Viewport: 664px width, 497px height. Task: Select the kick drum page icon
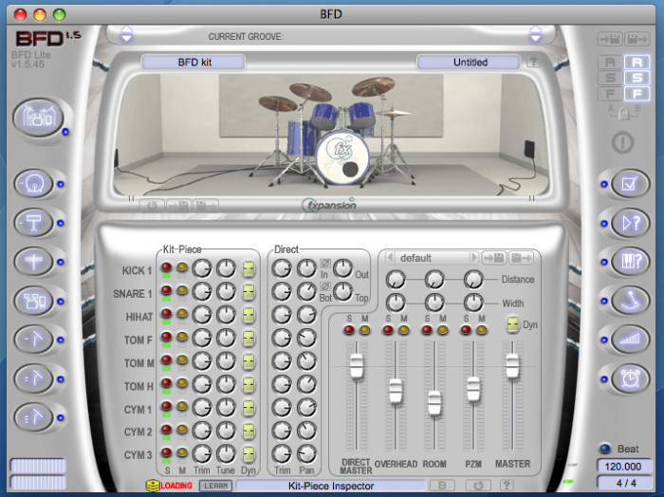coord(34,184)
